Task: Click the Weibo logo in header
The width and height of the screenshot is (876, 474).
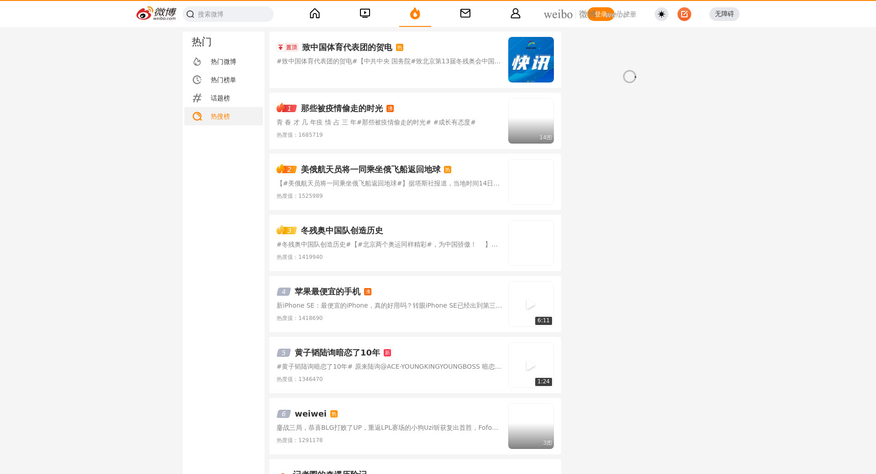Action: coord(156,14)
